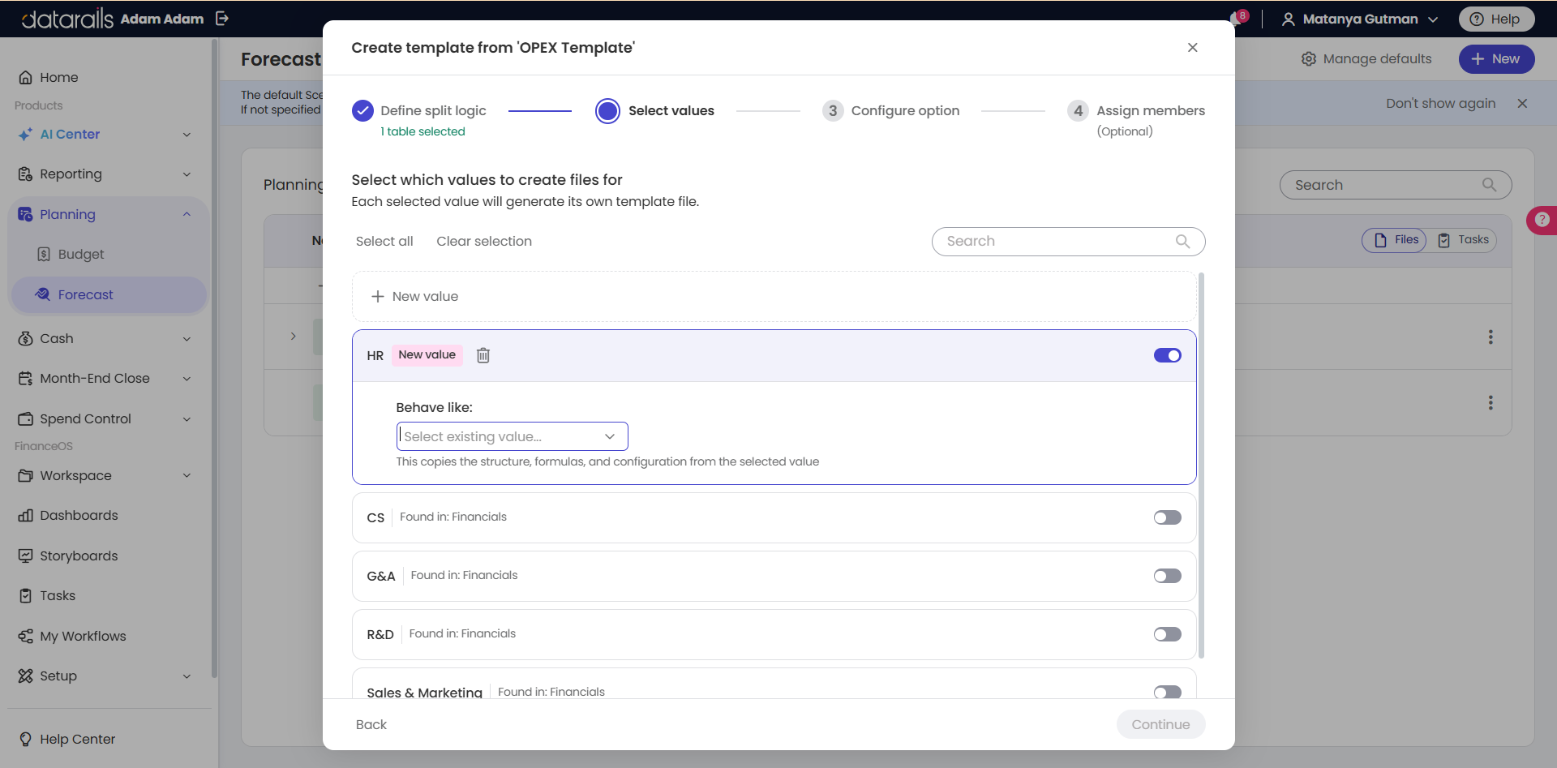Go to the Define split logic step
This screenshot has height=768, width=1557.
(419, 111)
